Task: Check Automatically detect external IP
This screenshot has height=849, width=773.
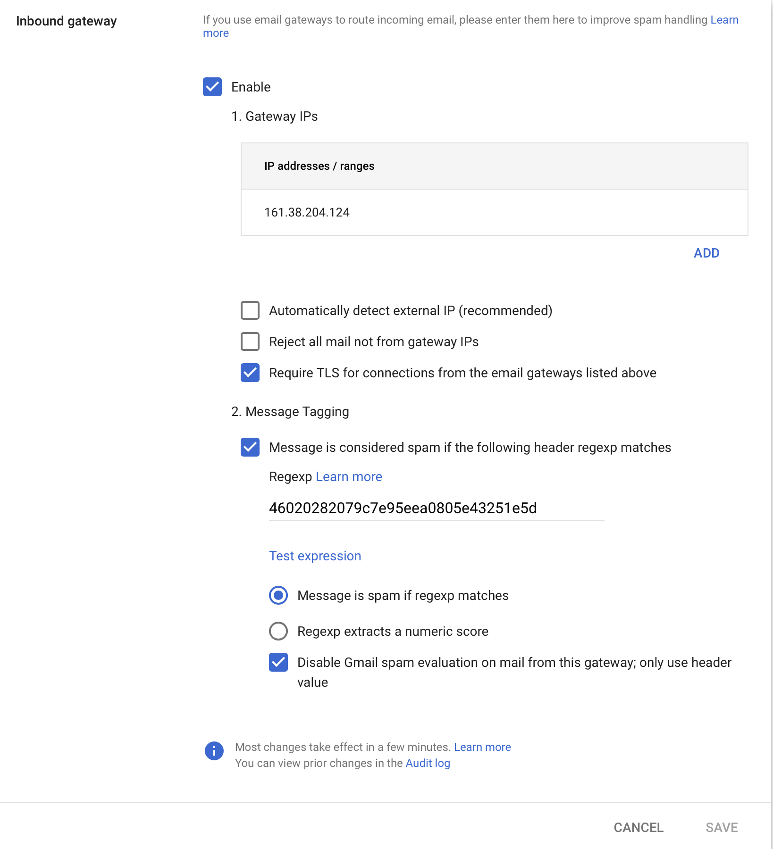Action: pyautogui.click(x=250, y=310)
